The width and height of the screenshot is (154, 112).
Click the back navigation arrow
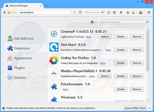[x=4, y=13]
